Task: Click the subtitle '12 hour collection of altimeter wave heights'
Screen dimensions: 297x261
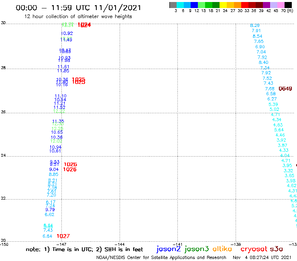Action: (78, 16)
